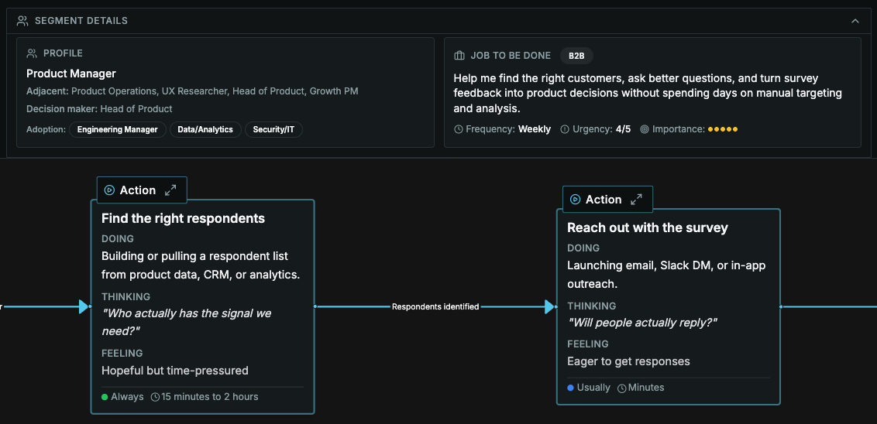
Task: Expand the Reach out with the survey card
Action: pos(637,200)
